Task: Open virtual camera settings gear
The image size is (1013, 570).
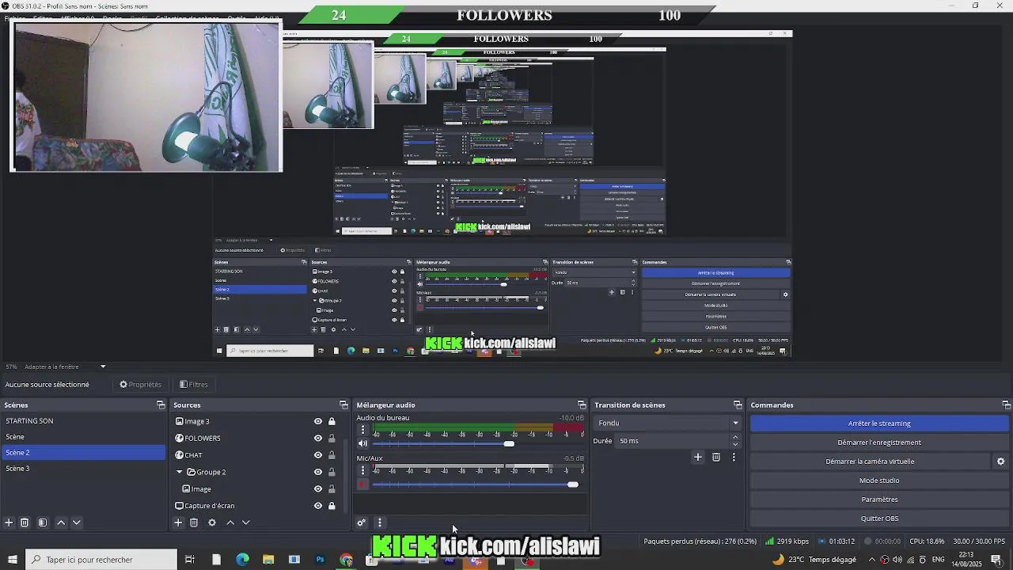Action: pos(1000,462)
